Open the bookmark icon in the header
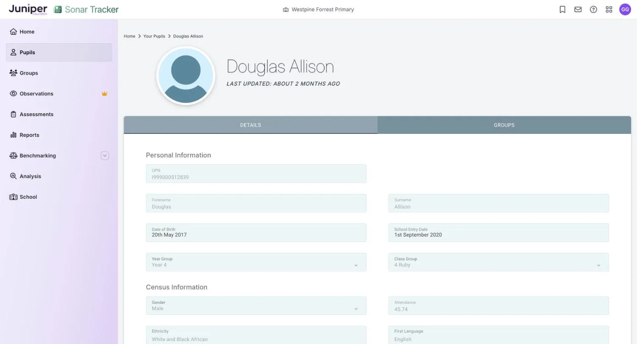637x344 pixels. point(562,9)
